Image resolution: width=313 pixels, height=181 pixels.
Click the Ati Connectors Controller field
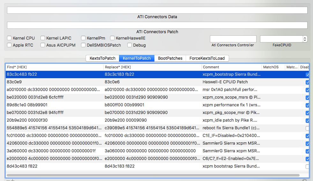click(233, 39)
